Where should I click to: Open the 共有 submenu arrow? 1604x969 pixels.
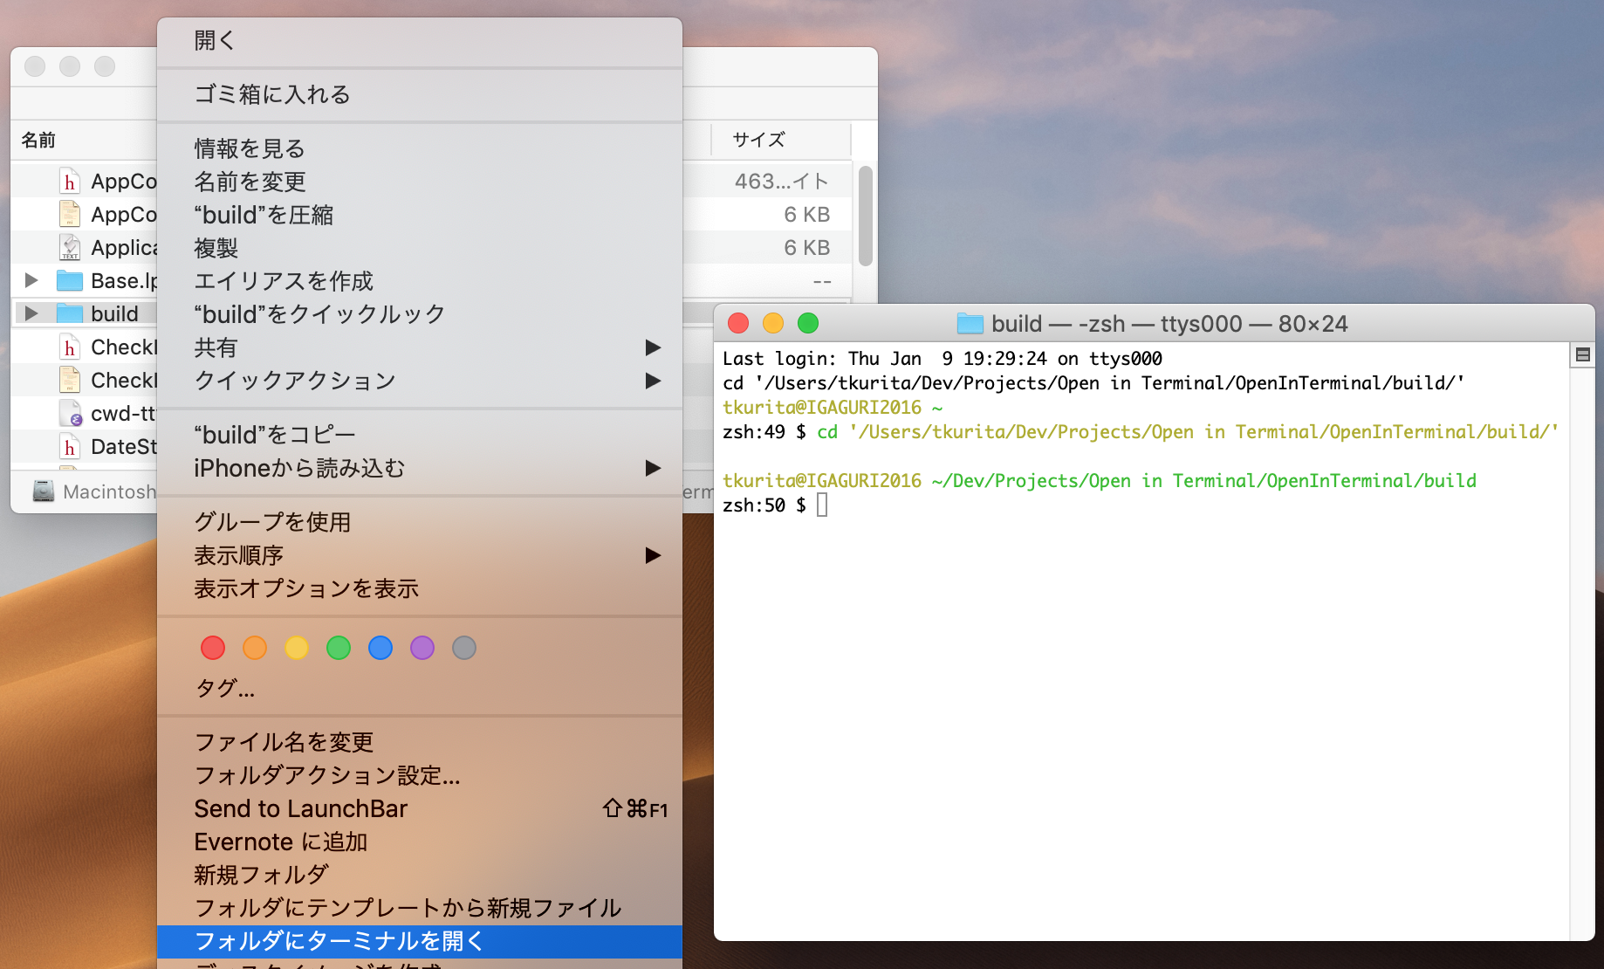[x=652, y=347]
